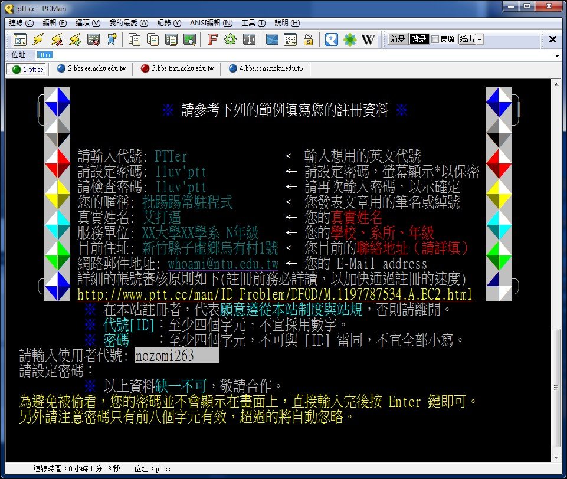Click the PCMan app icon in title bar
The width and height of the screenshot is (567, 479).
(x=9, y=8)
